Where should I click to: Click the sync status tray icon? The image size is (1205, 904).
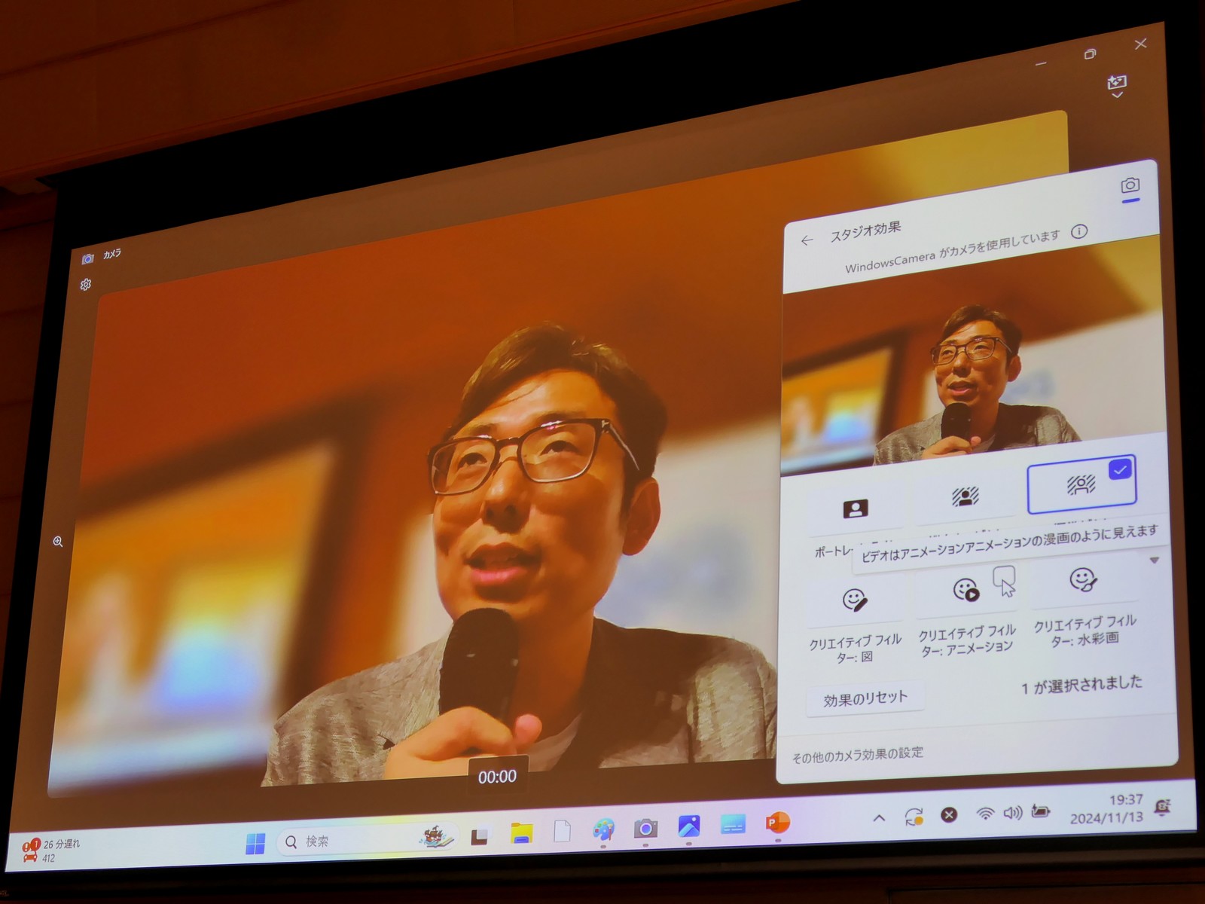point(914,817)
